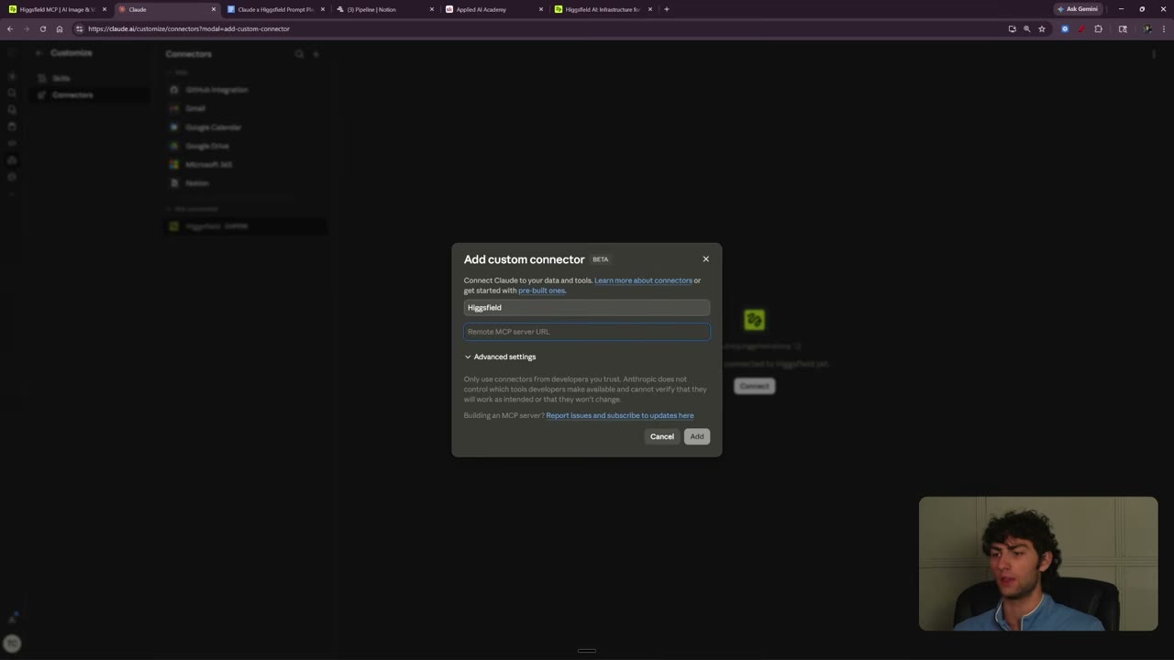Open the pre-built ones link
The image size is (1174, 660).
541,291
